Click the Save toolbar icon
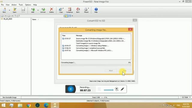Screen dimensions: 192x108 [23, 10]
